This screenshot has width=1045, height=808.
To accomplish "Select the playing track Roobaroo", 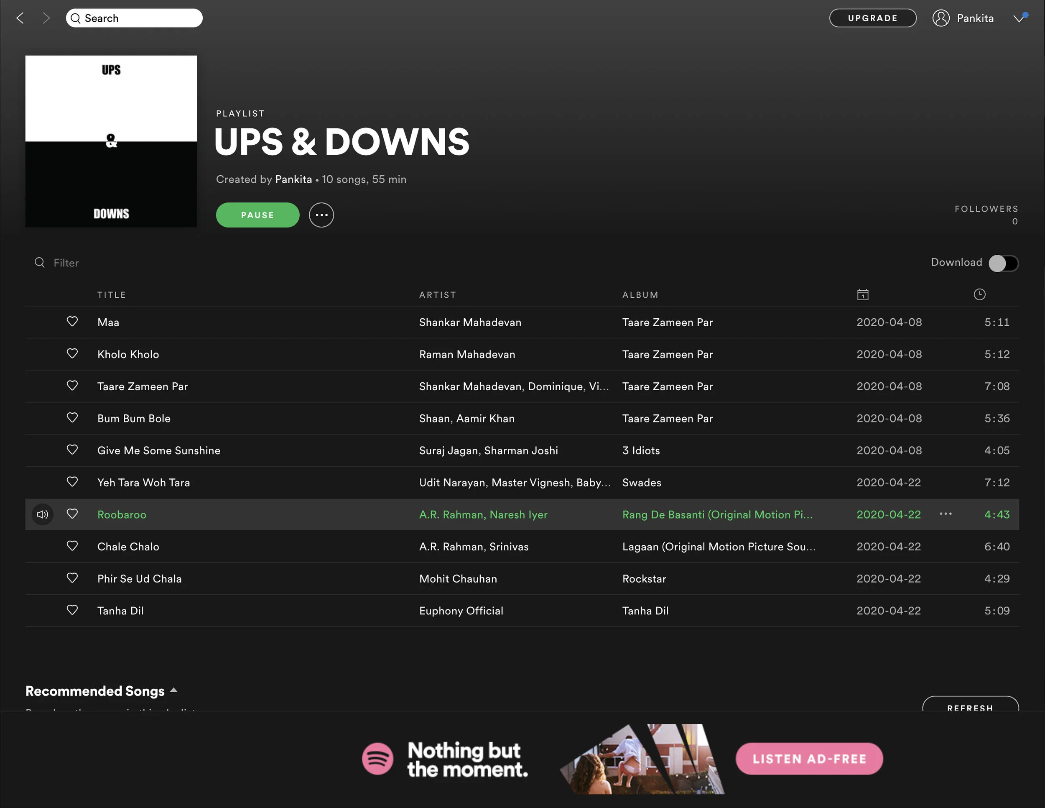I will (122, 514).
